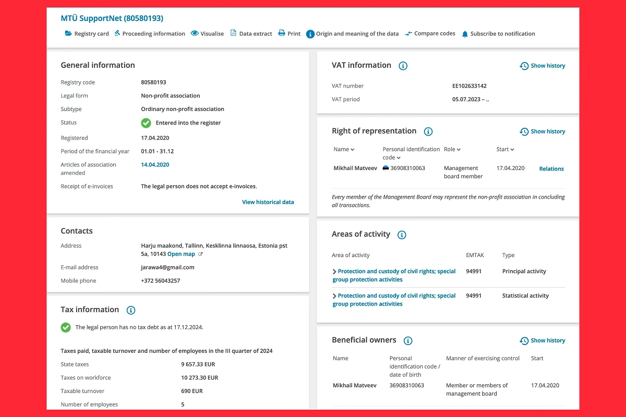Image resolution: width=626 pixels, height=417 pixels.
Task: Sort by Role column dropdown
Action: coord(452,150)
